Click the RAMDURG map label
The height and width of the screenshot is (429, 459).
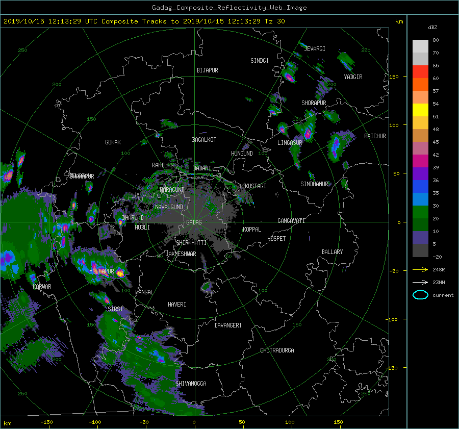(163, 165)
